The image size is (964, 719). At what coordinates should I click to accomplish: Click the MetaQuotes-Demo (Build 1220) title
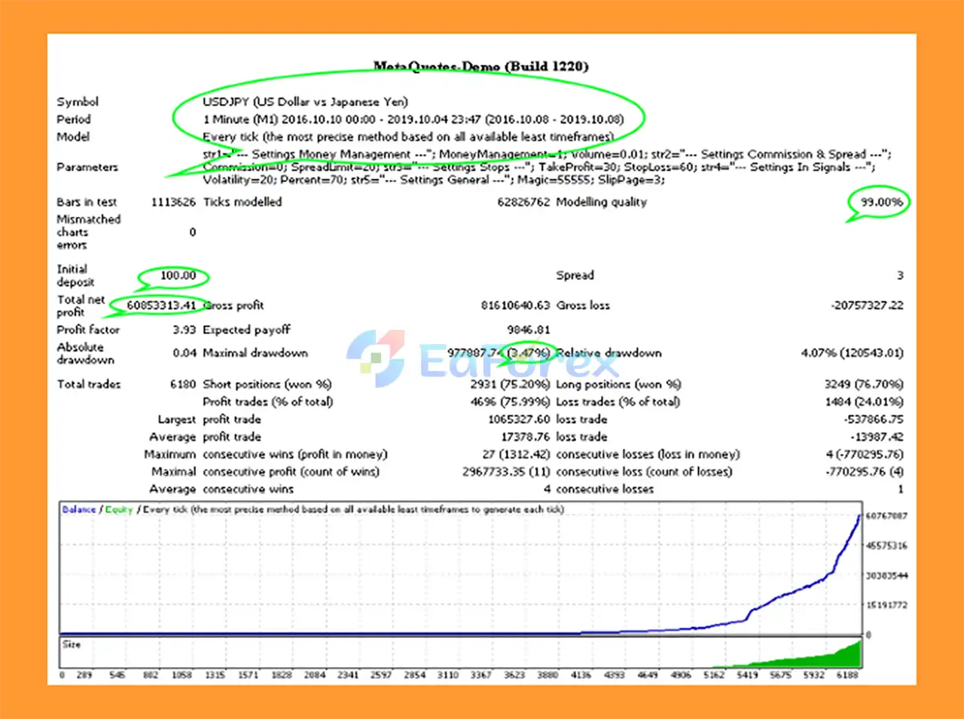tap(480, 66)
